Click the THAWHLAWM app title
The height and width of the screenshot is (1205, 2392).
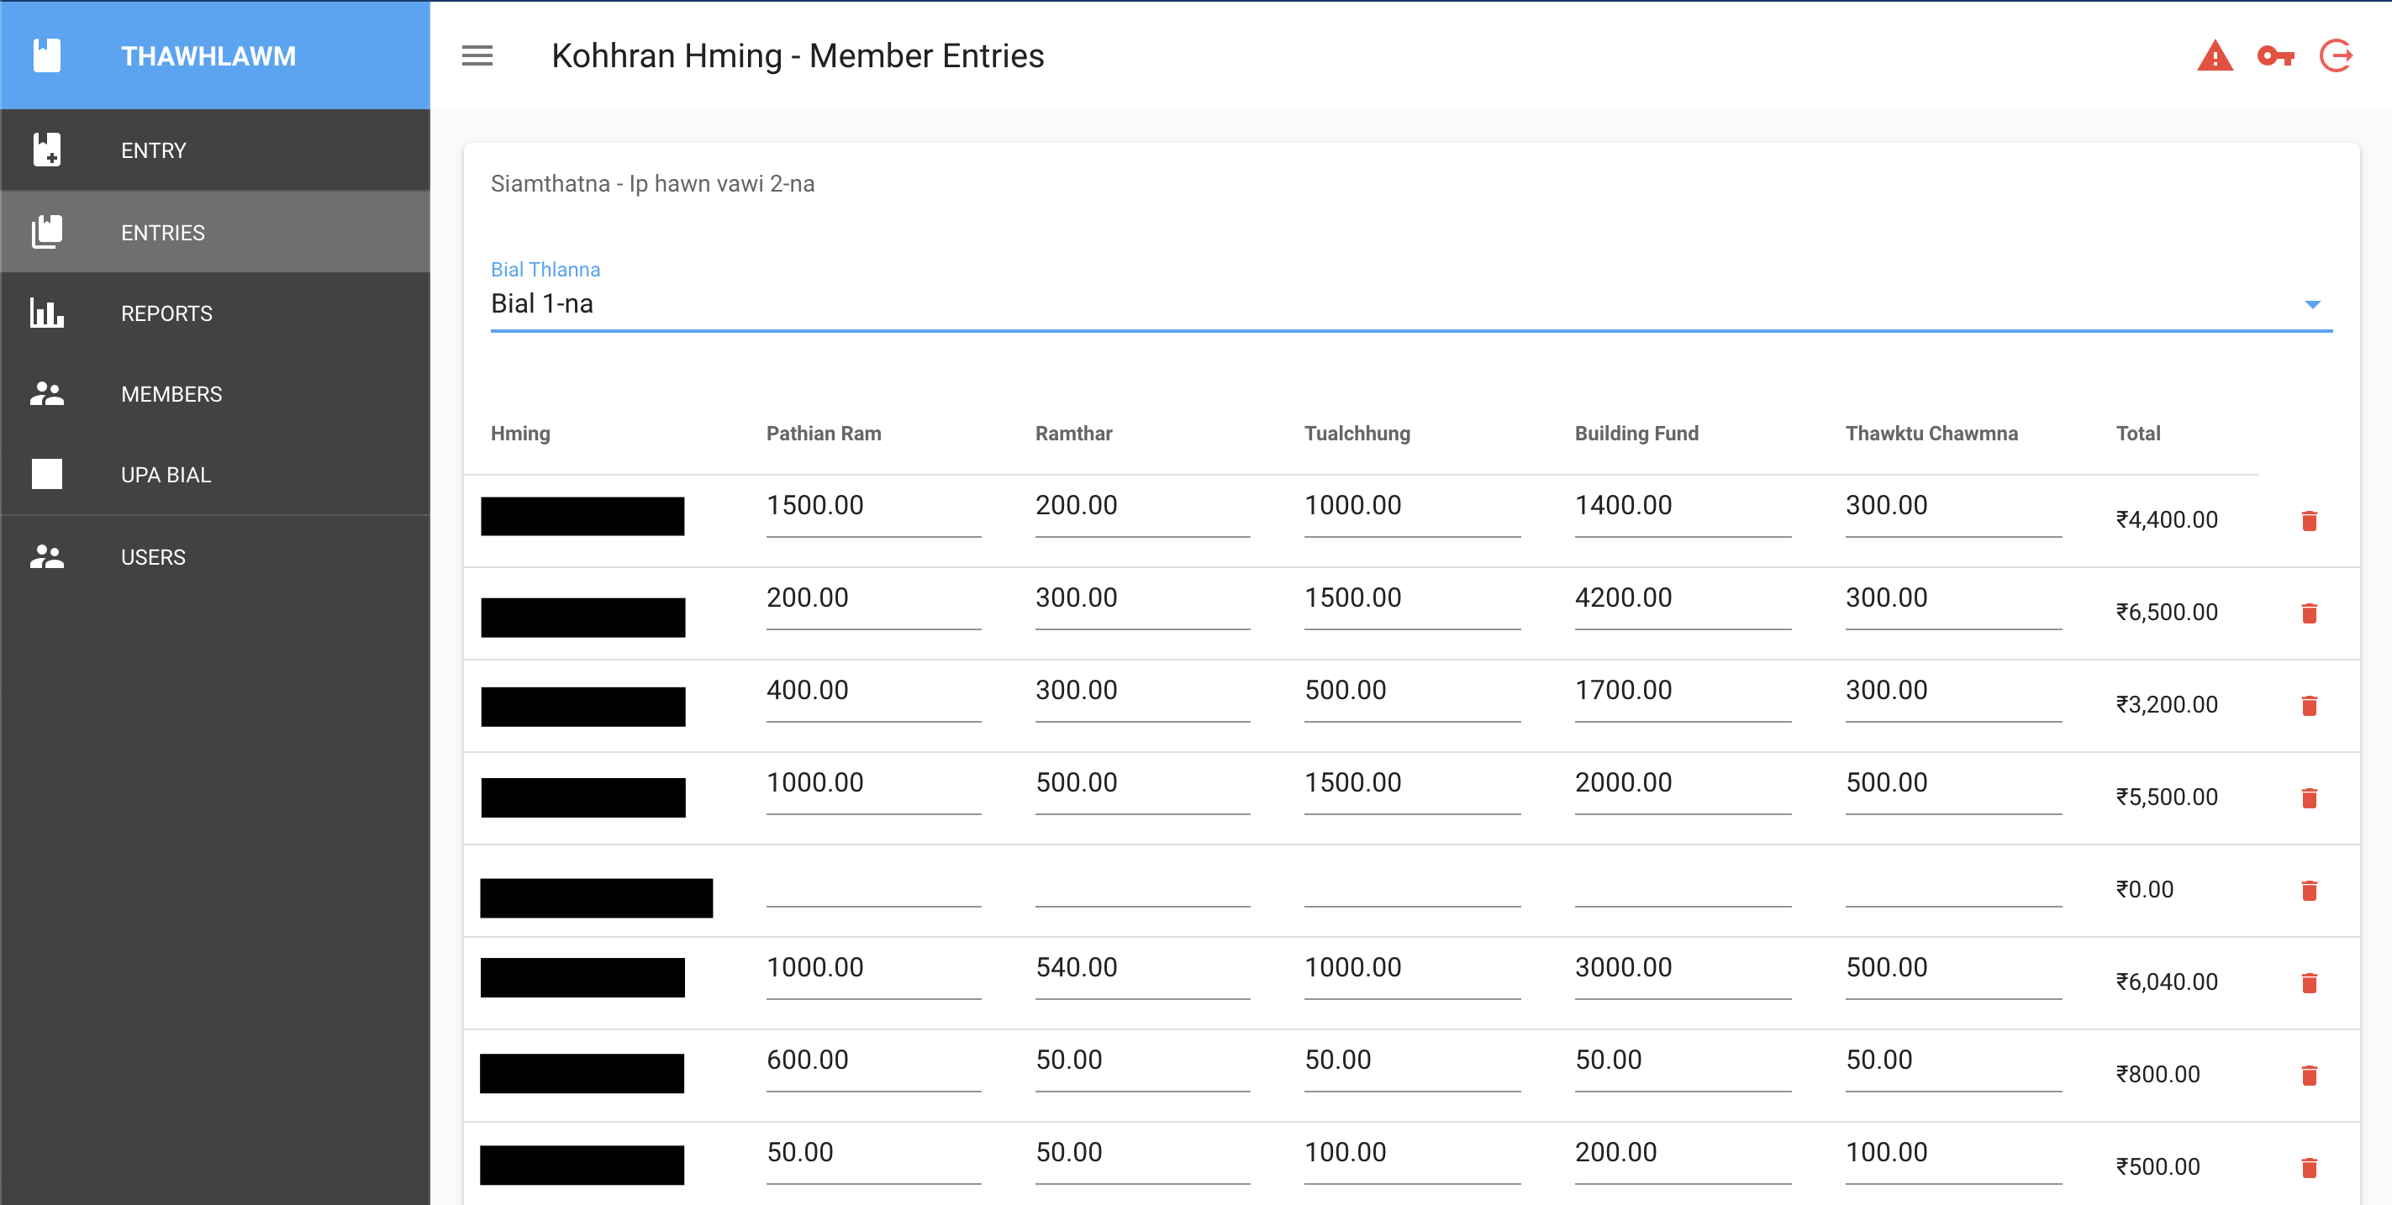coord(208,56)
